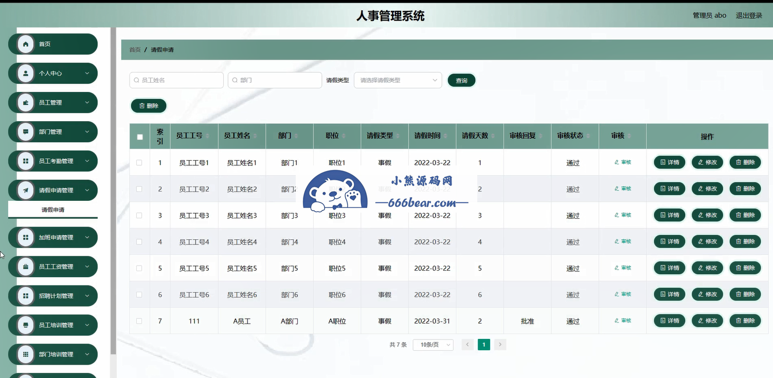Viewport: 773px width, 378px height.
Task: Expand the 员工管理 menu chevron
Action: [87, 103]
